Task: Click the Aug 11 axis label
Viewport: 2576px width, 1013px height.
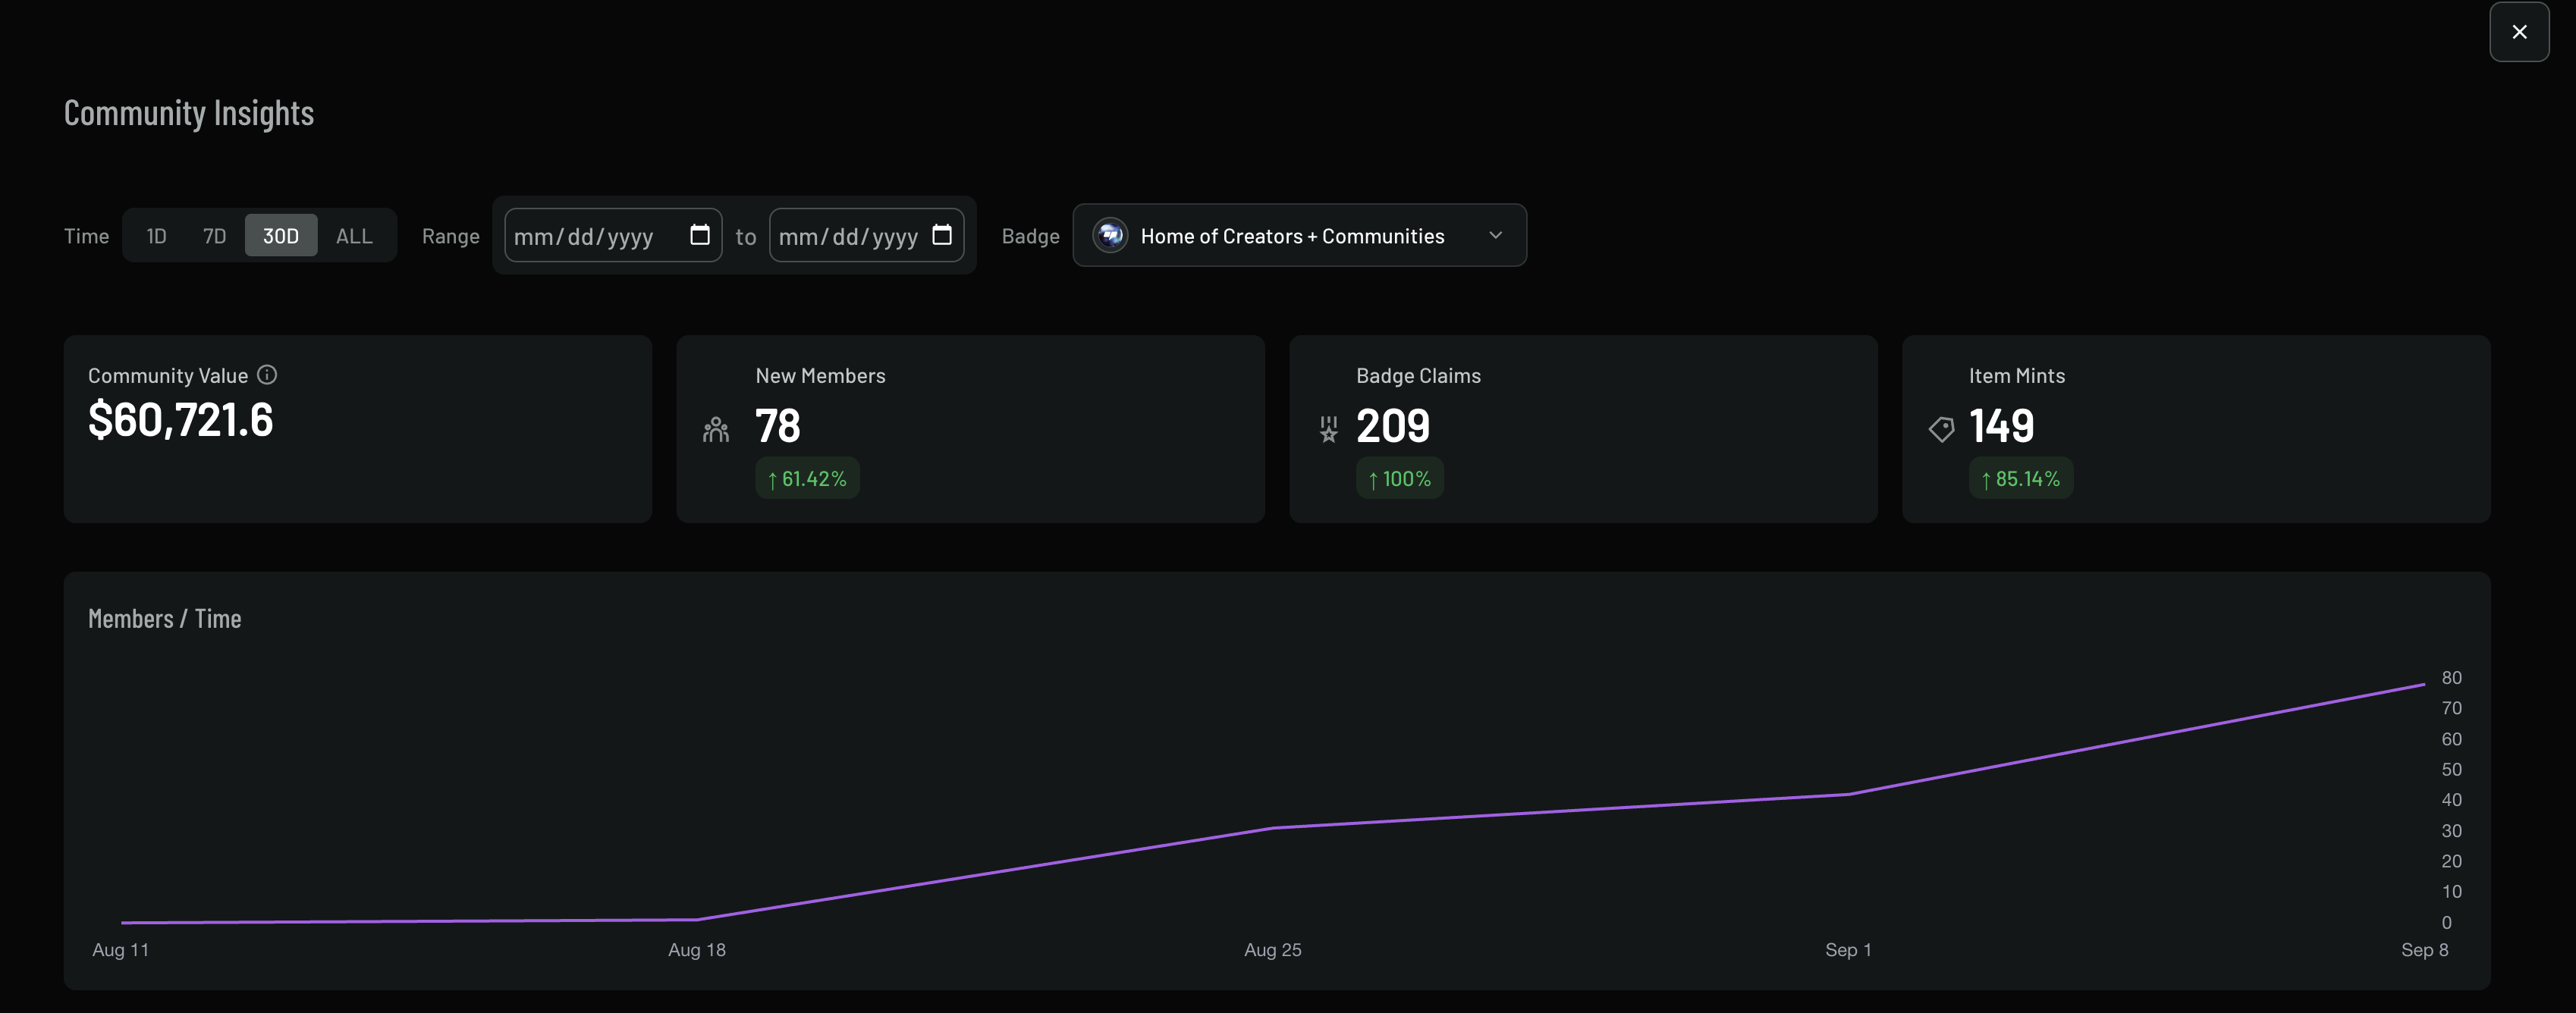Action: pyautogui.click(x=121, y=950)
